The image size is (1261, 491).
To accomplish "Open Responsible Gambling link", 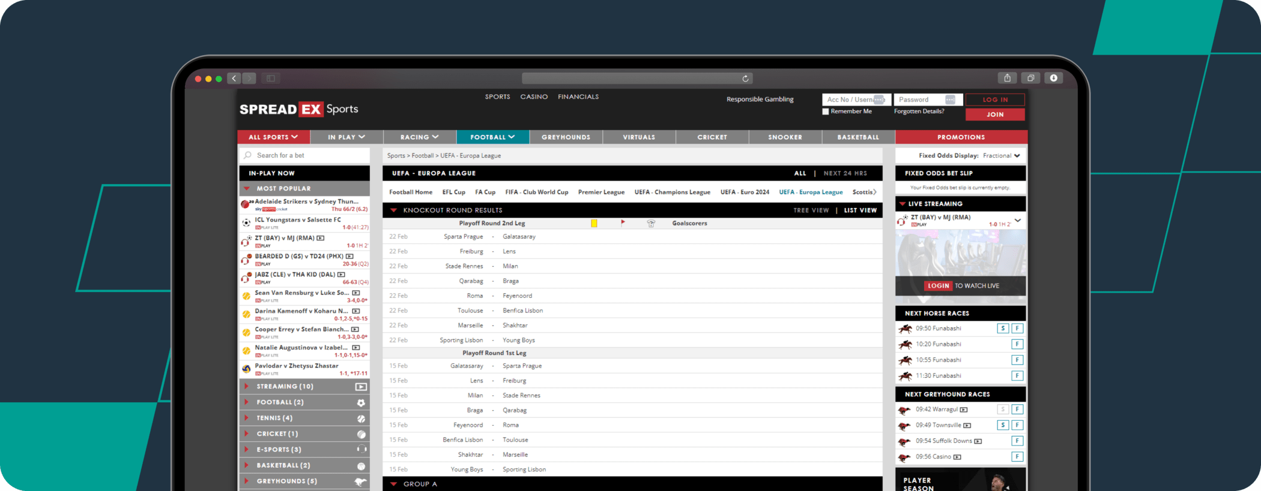I will pyautogui.click(x=760, y=100).
